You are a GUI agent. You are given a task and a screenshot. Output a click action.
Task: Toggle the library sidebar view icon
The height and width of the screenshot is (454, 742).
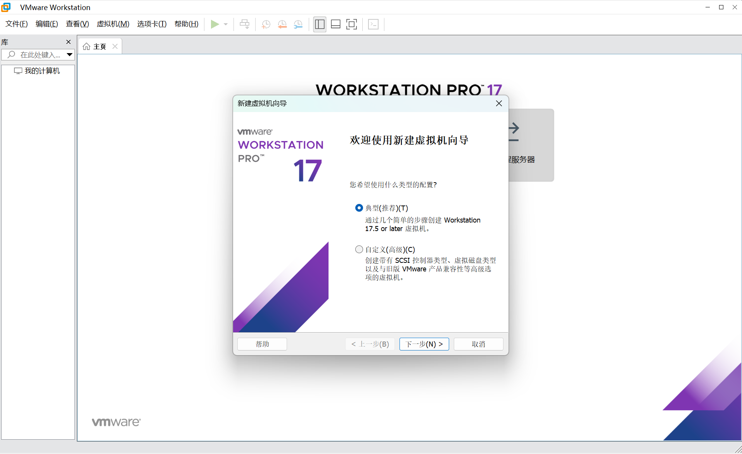320,24
